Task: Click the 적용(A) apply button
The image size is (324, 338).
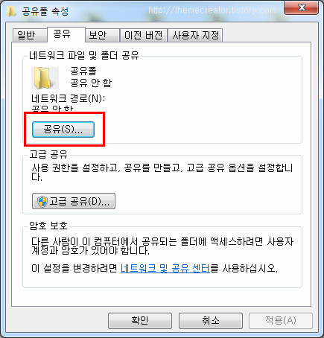Action: (281, 321)
